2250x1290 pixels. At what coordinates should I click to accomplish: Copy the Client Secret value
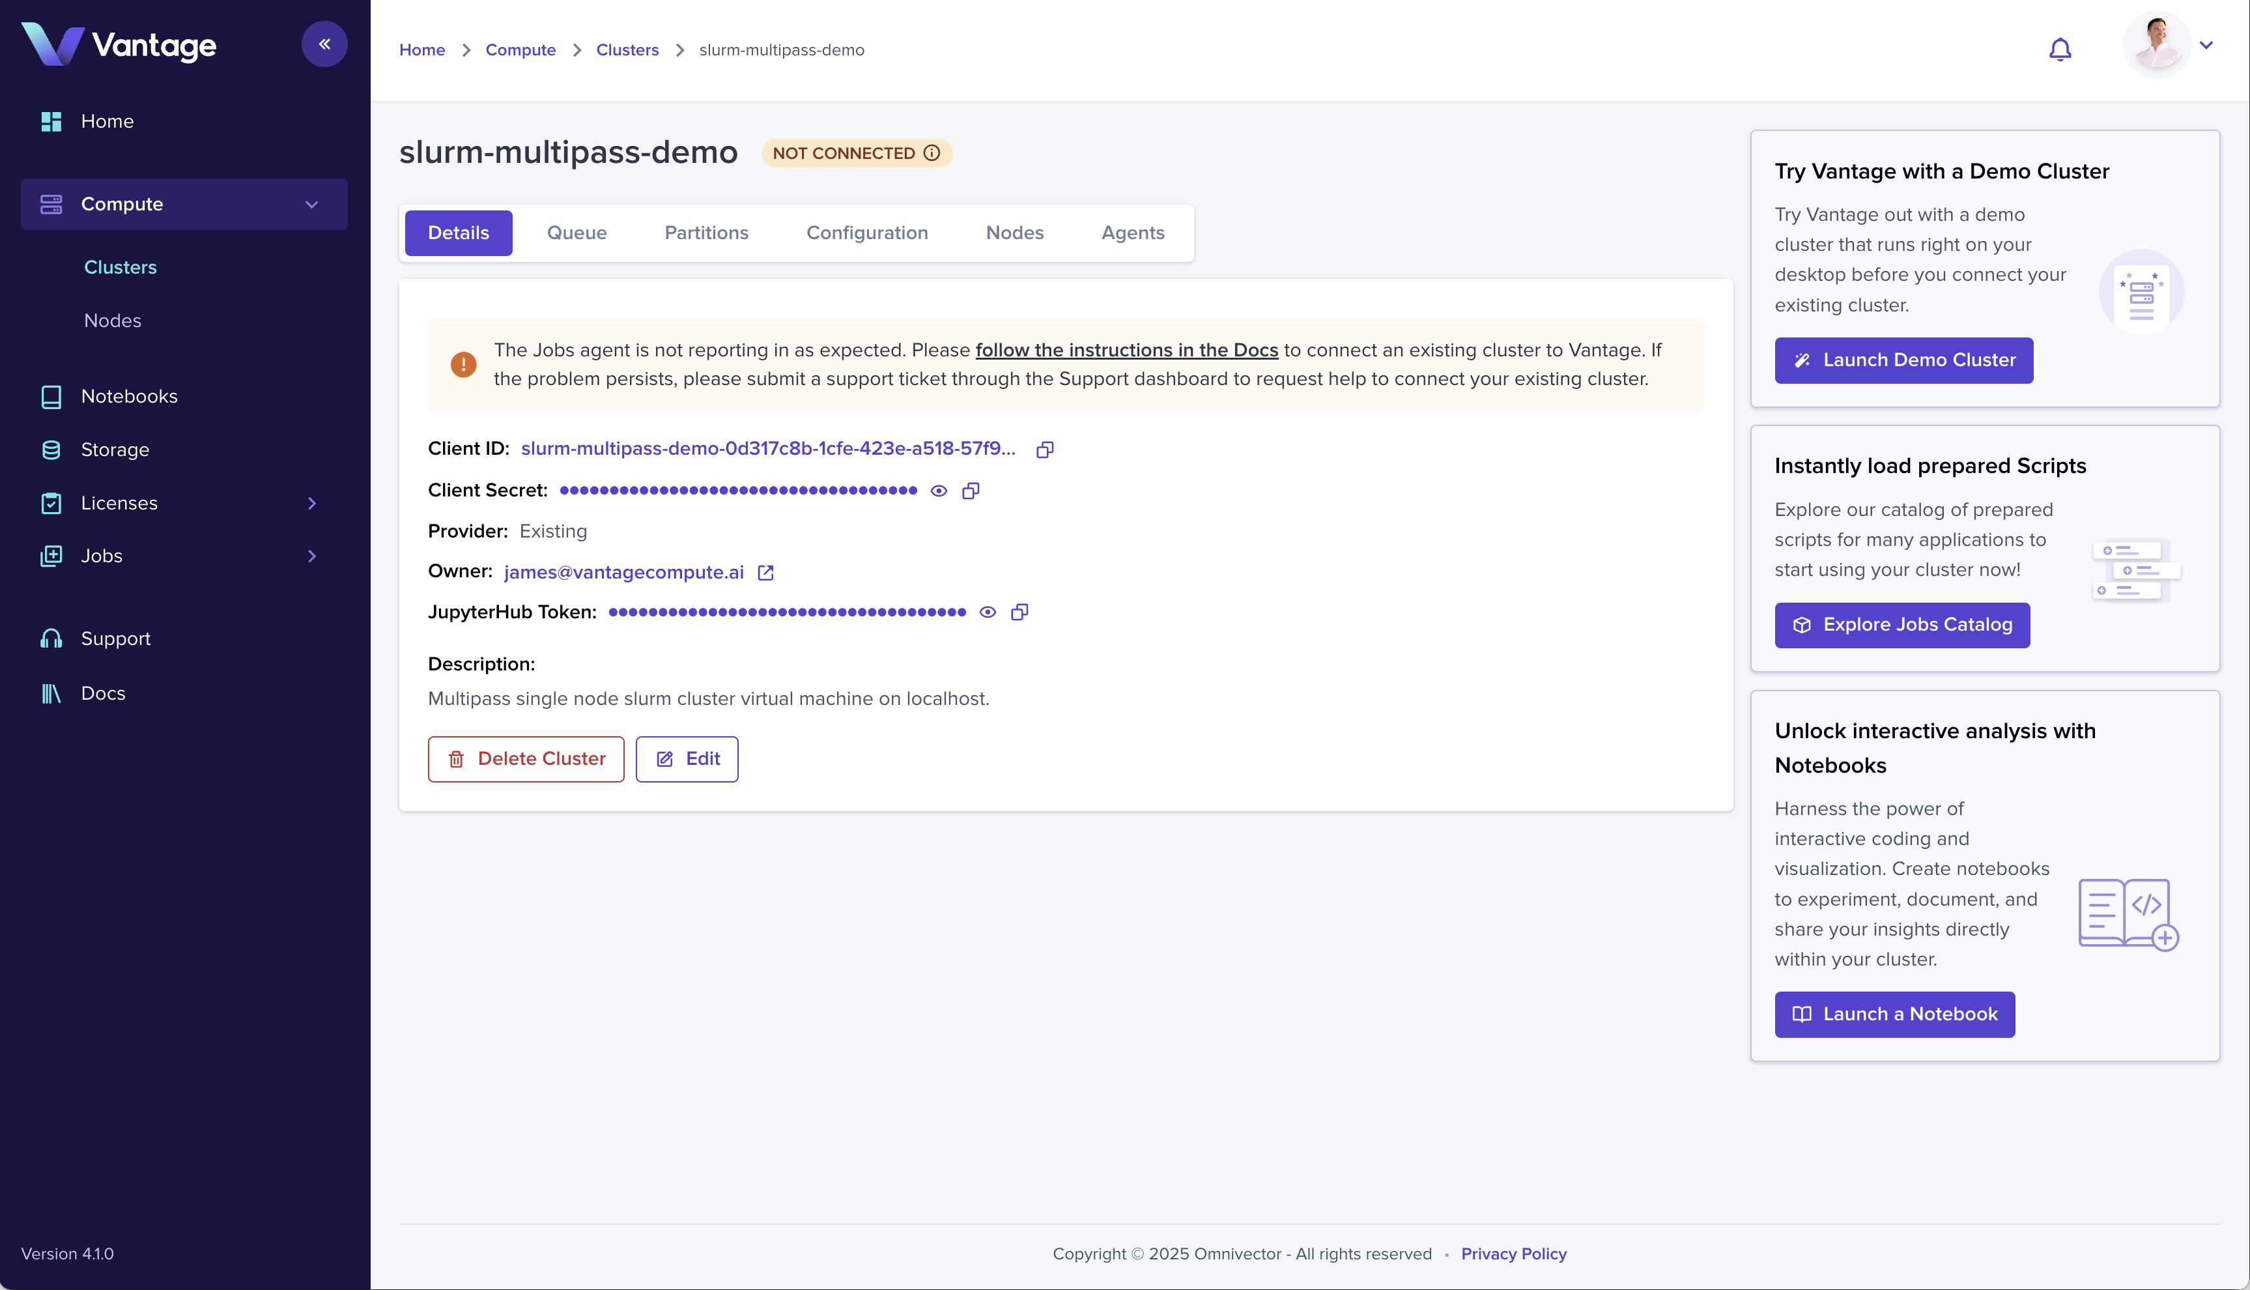click(x=971, y=491)
